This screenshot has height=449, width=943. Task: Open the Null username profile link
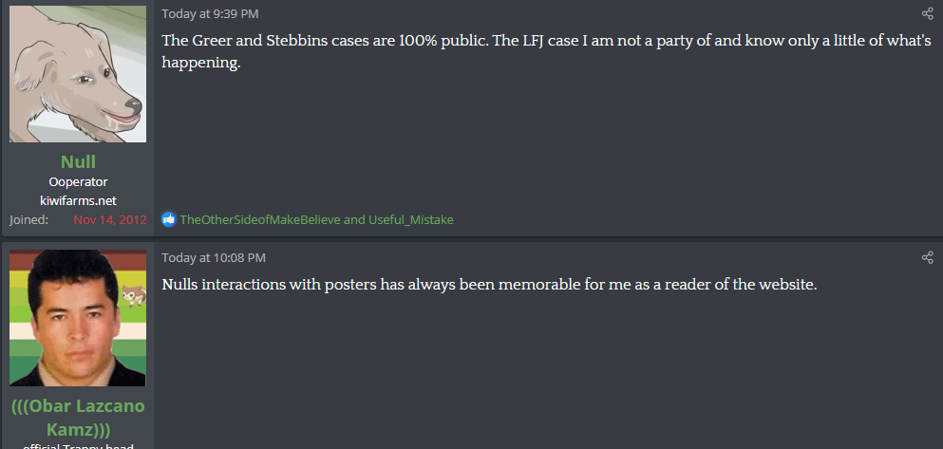[78, 161]
